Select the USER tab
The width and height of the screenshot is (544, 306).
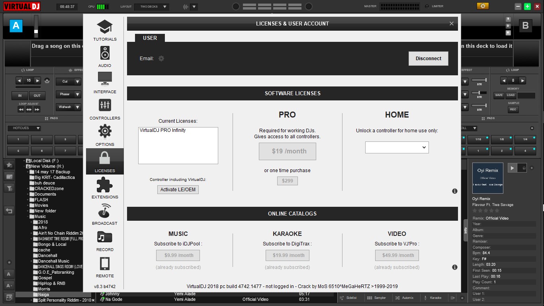click(x=150, y=38)
